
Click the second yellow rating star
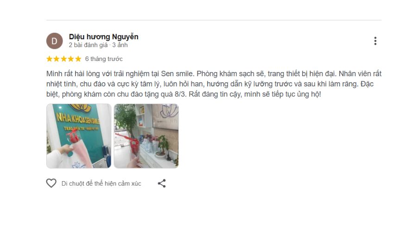point(57,59)
